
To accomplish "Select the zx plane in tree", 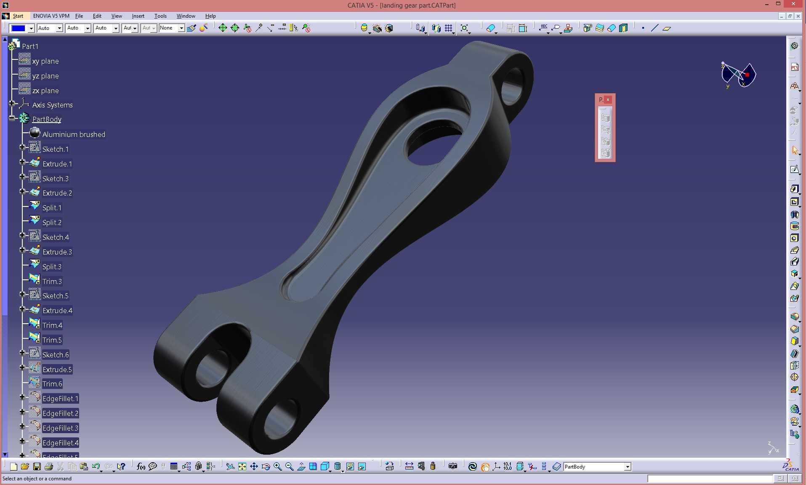I will [x=45, y=91].
